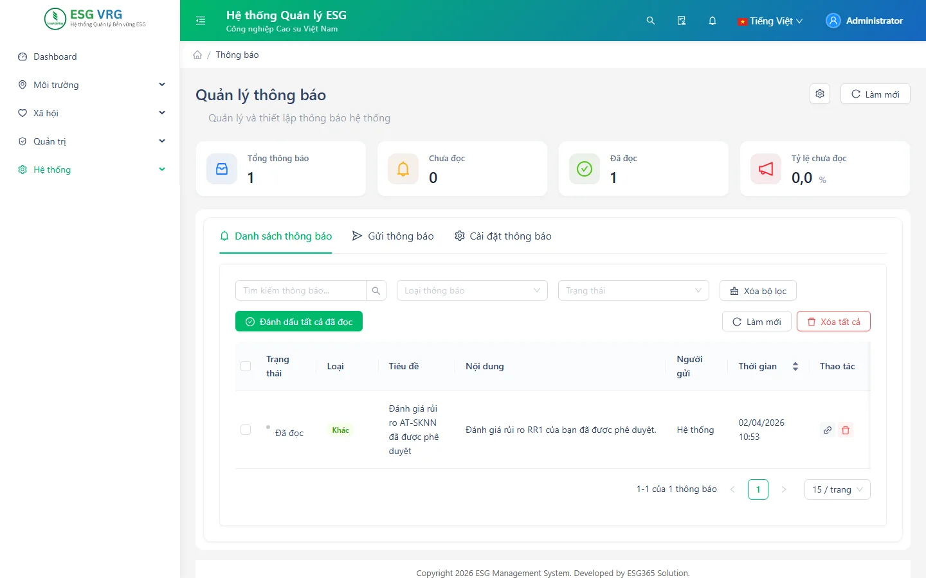Expand Quản trị menu chevron
This screenshot has height=578, width=926.
tap(162, 141)
